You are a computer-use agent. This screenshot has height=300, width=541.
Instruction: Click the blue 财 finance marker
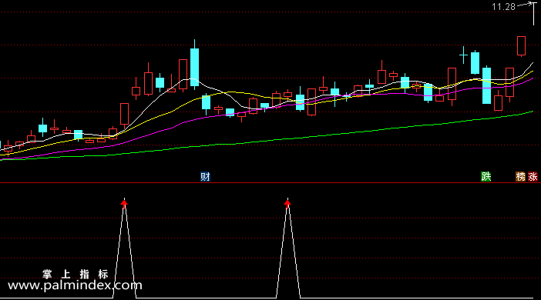click(x=205, y=177)
